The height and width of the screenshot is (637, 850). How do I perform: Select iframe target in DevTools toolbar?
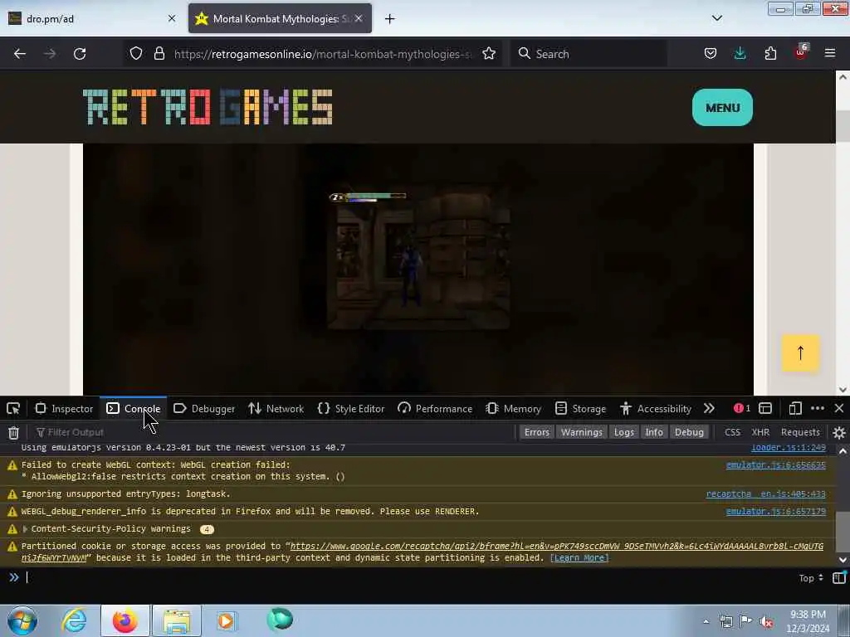[x=765, y=408]
